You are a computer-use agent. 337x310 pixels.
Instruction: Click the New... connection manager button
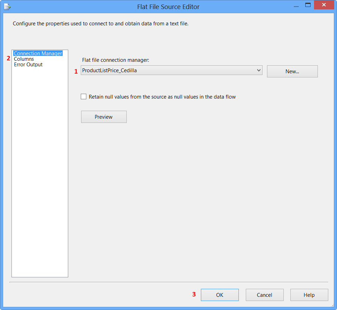[x=292, y=72]
